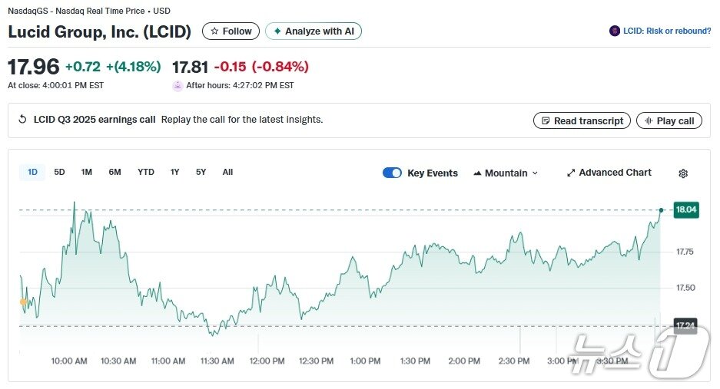Follow Lucid Group stock
The width and height of the screenshot is (720, 389).
point(231,31)
